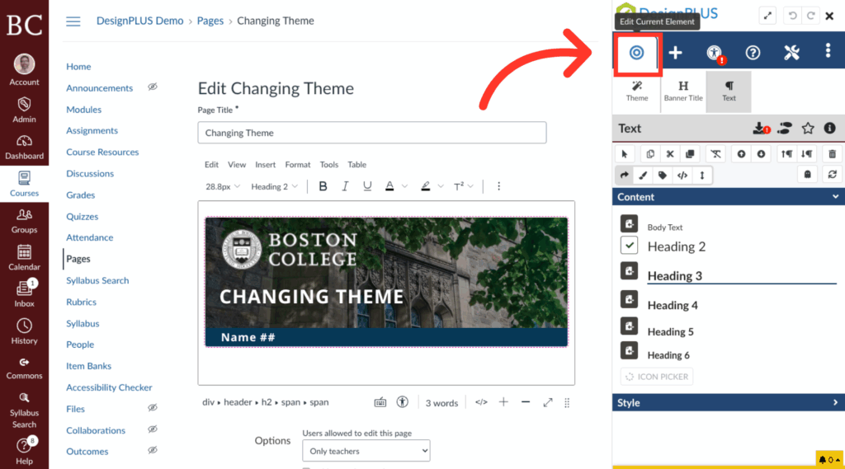Click the download icon with red alert
The width and height of the screenshot is (845, 469).
click(761, 128)
